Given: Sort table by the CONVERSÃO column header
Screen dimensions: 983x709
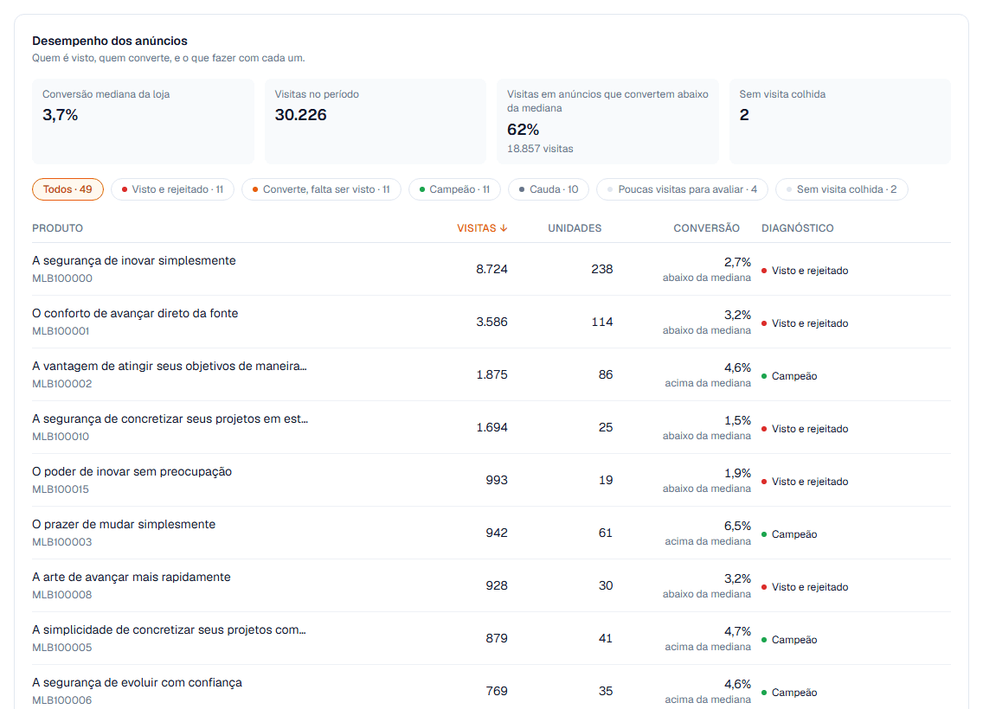Looking at the screenshot, I should tap(706, 228).
